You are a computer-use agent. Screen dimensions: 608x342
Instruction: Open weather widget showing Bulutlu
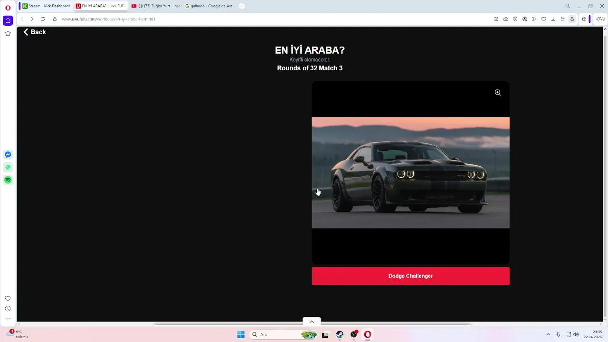tap(17, 334)
